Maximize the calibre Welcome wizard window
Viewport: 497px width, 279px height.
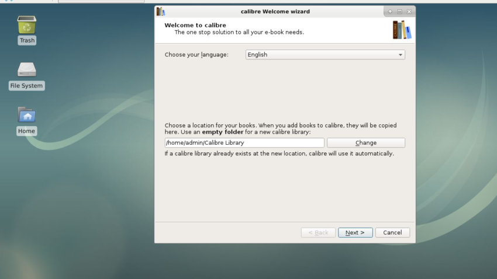[400, 12]
